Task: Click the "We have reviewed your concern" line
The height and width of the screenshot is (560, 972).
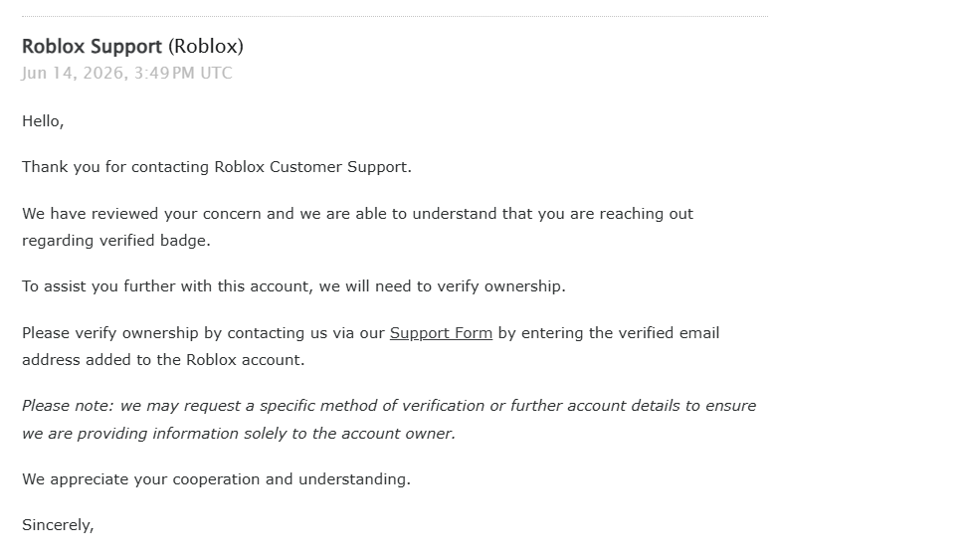Action: [x=358, y=214]
